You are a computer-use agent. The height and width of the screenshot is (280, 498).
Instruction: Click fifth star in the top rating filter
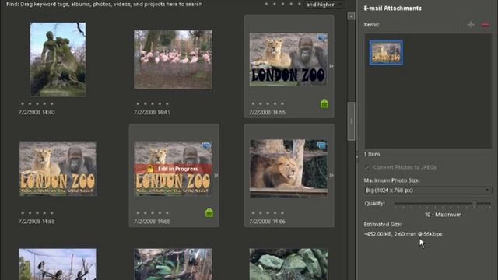click(x=299, y=4)
